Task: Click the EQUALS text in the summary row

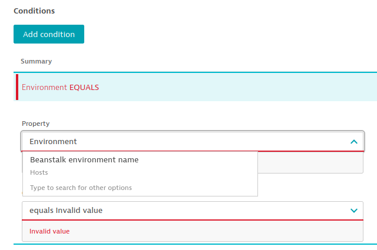Action: click(84, 87)
